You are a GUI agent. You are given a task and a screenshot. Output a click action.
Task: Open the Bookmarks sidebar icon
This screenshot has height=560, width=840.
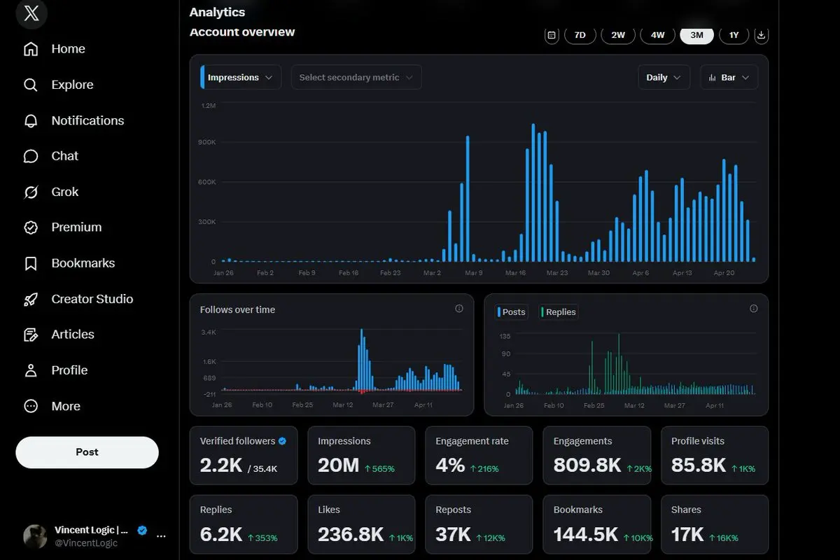click(x=31, y=263)
